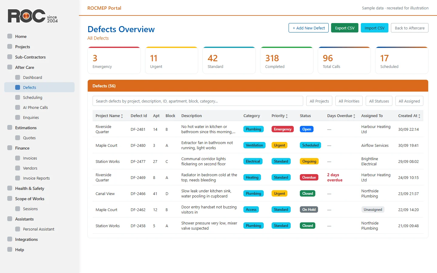Click the Projects sidebar icon
The width and height of the screenshot is (437, 273).
(10, 47)
